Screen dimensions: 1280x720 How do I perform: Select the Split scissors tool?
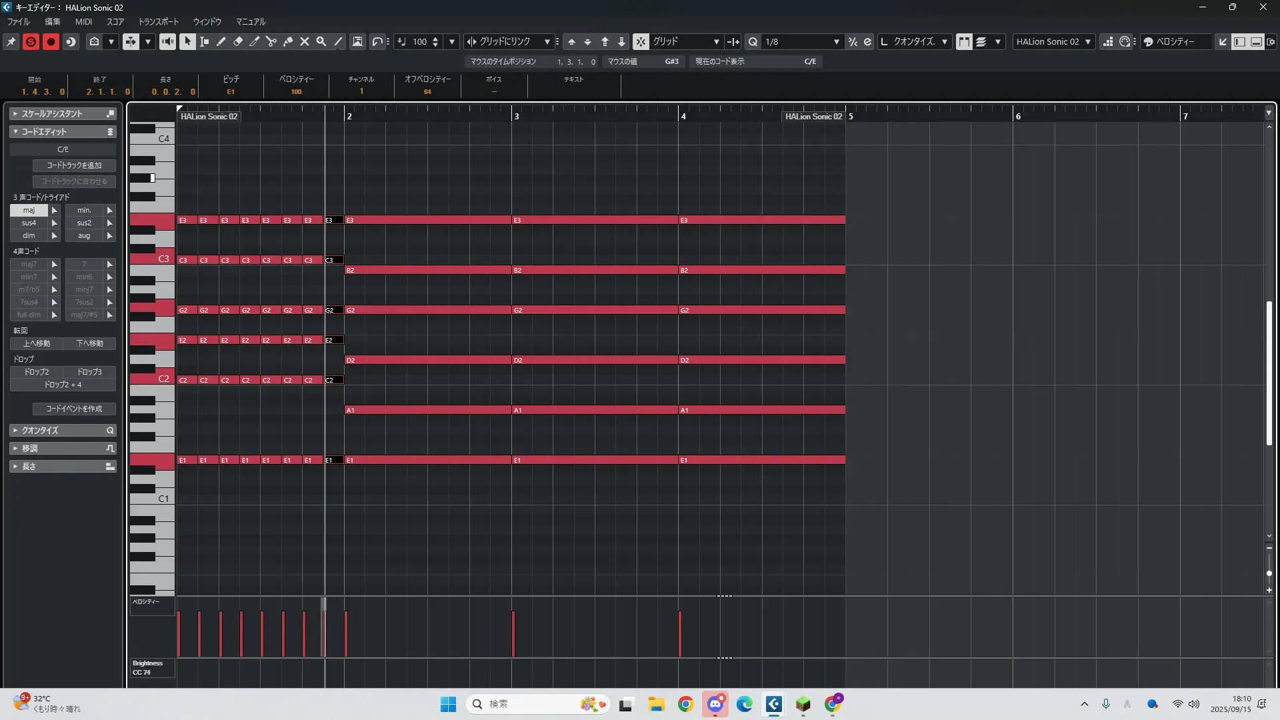point(271,41)
